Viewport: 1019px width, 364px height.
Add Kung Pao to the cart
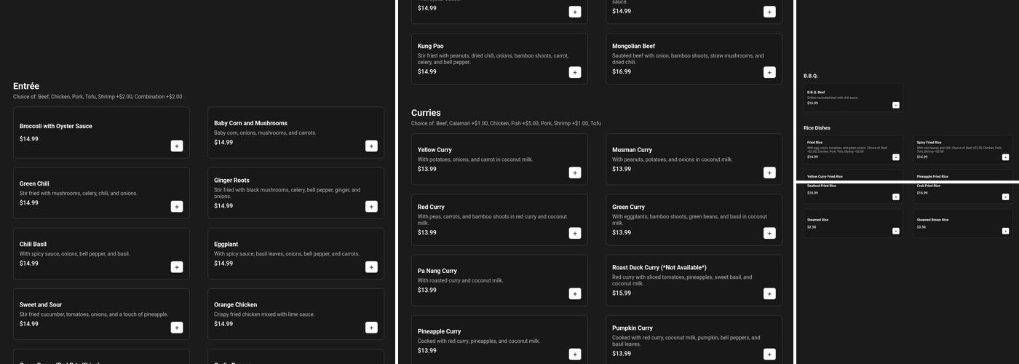click(575, 72)
